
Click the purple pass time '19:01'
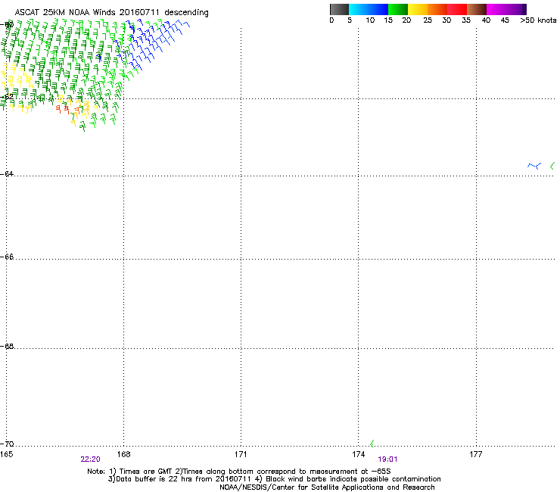387,459
